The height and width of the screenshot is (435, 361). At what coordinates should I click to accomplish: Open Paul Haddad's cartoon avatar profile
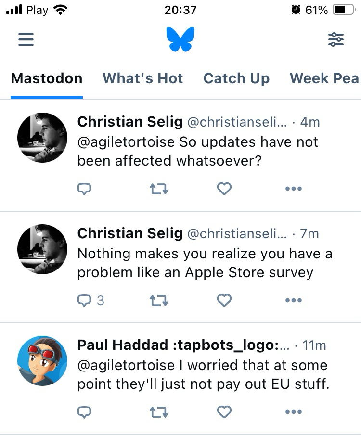pos(42,361)
